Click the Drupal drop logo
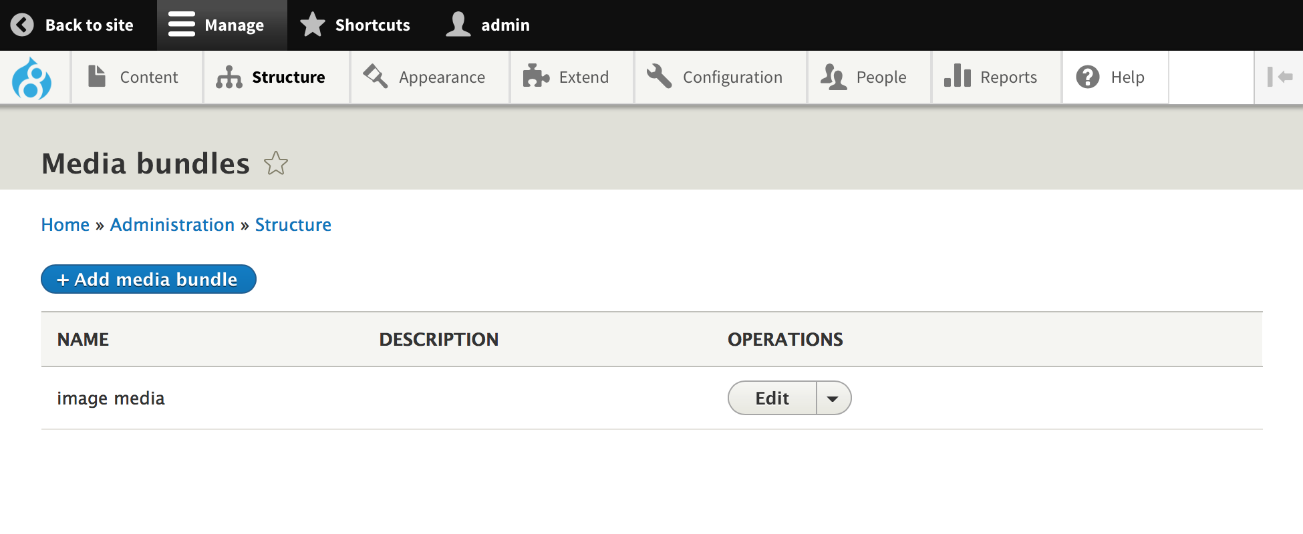The image size is (1303, 534). 31,78
